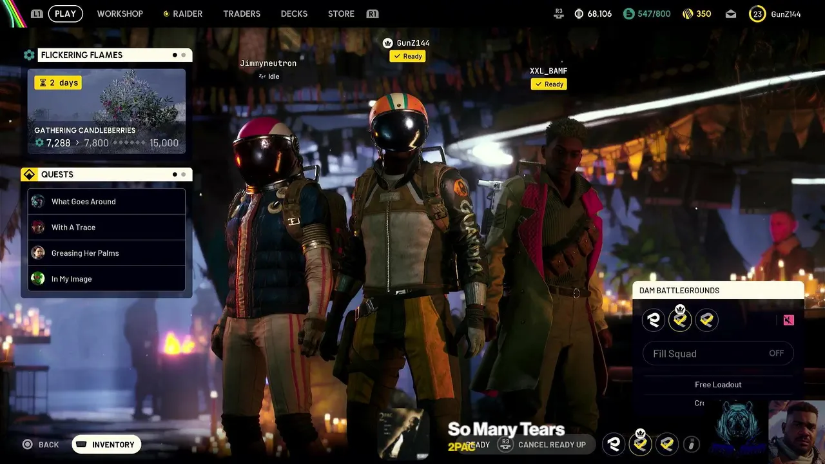Open the WORKSHOP tab

click(x=120, y=14)
